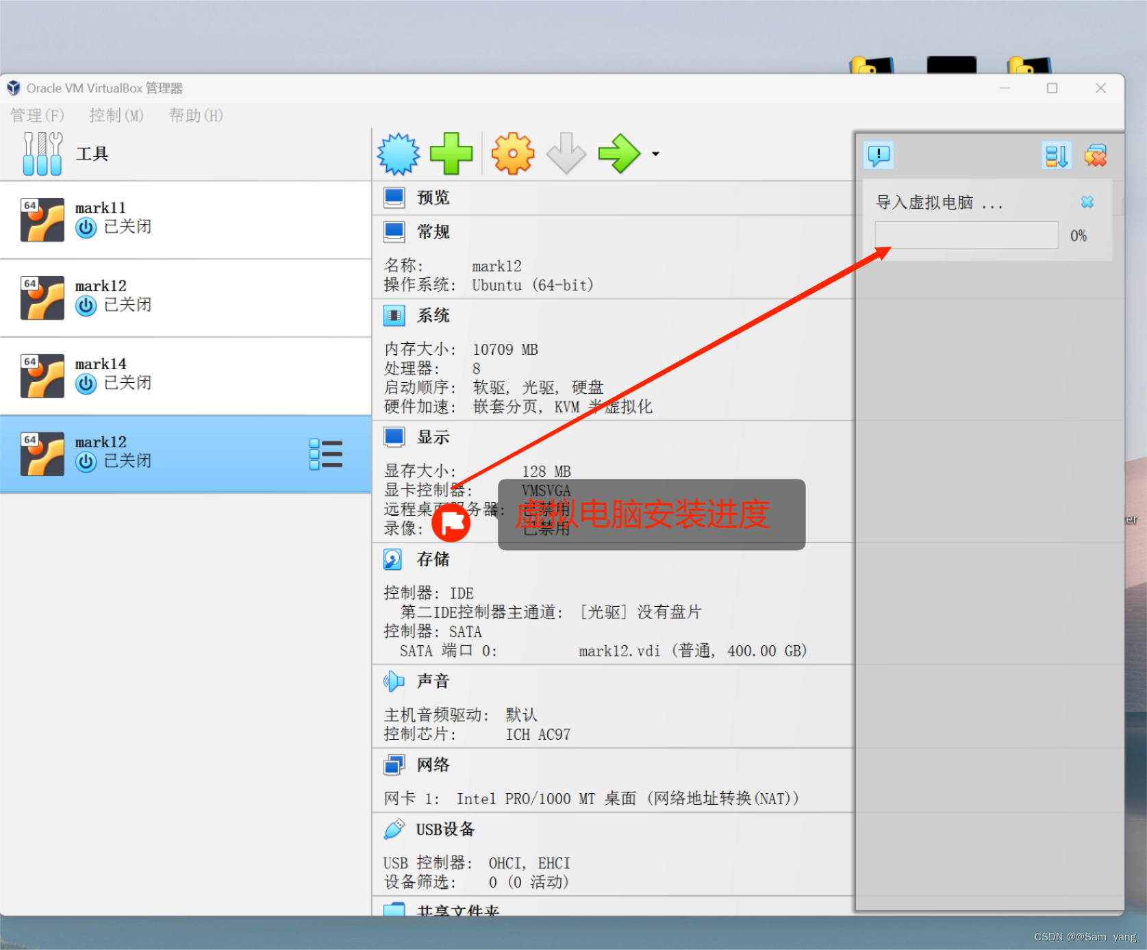This screenshot has height=950, width=1147.
Task: Open the 控制(M) menu
Action: pos(116,115)
